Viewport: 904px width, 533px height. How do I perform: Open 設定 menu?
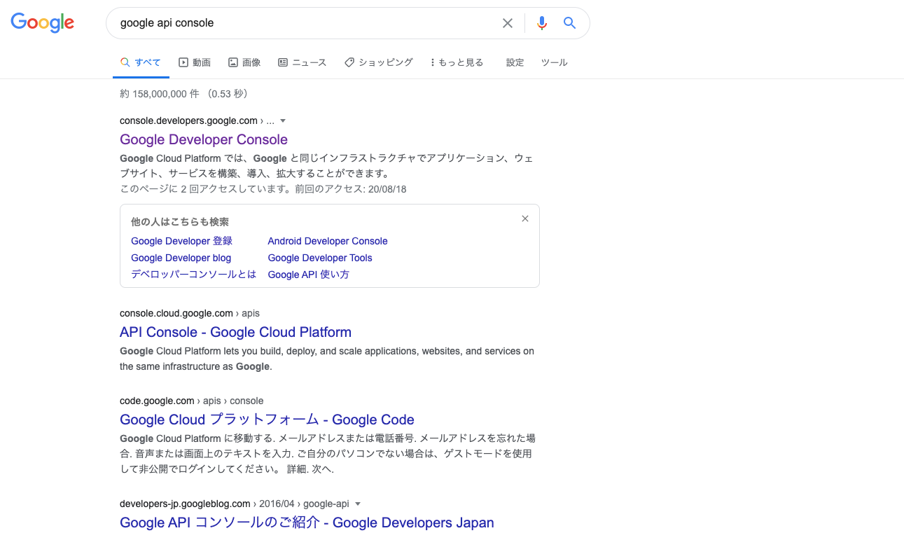click(515, 62)
